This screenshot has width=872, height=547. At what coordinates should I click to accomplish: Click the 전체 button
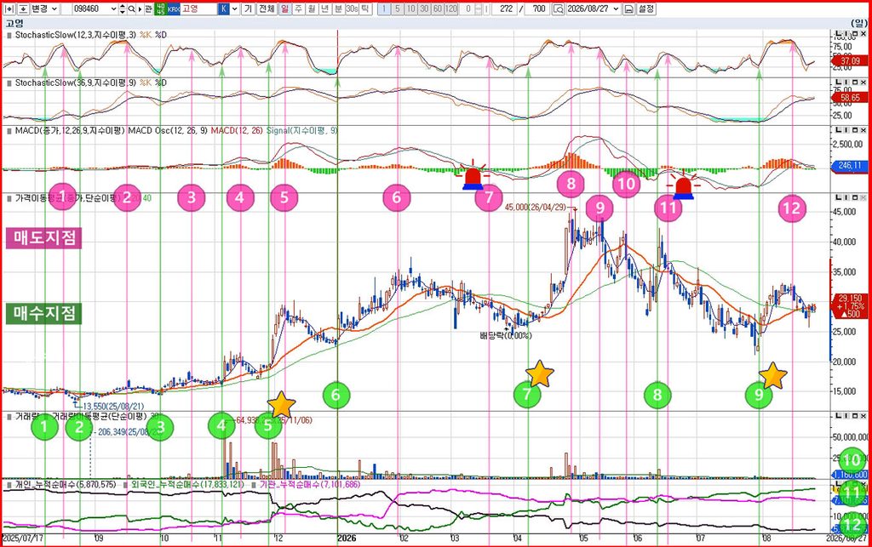pos(266,9)
